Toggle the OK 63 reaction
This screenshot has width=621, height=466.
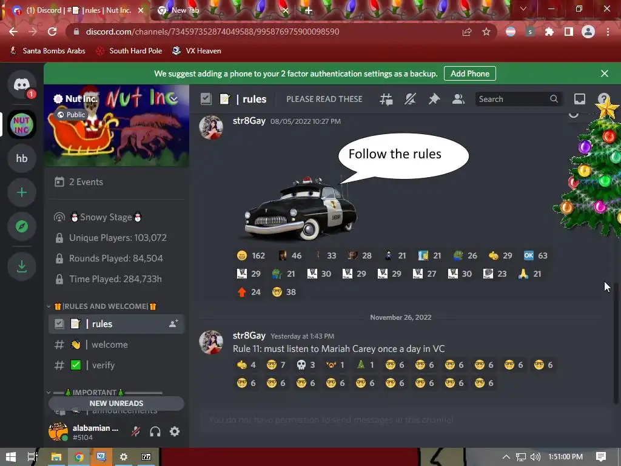[535, 255]
